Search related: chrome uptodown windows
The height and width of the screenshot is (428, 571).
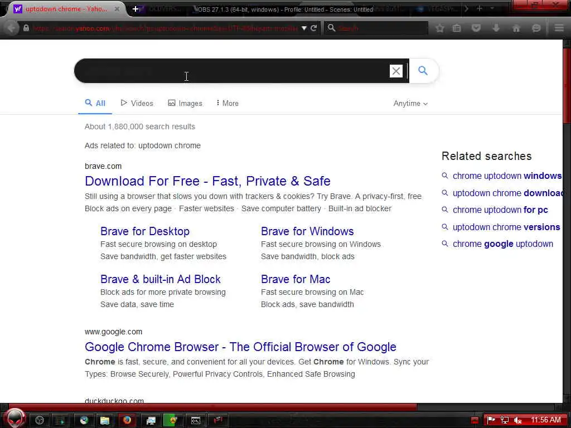[507, 176]
